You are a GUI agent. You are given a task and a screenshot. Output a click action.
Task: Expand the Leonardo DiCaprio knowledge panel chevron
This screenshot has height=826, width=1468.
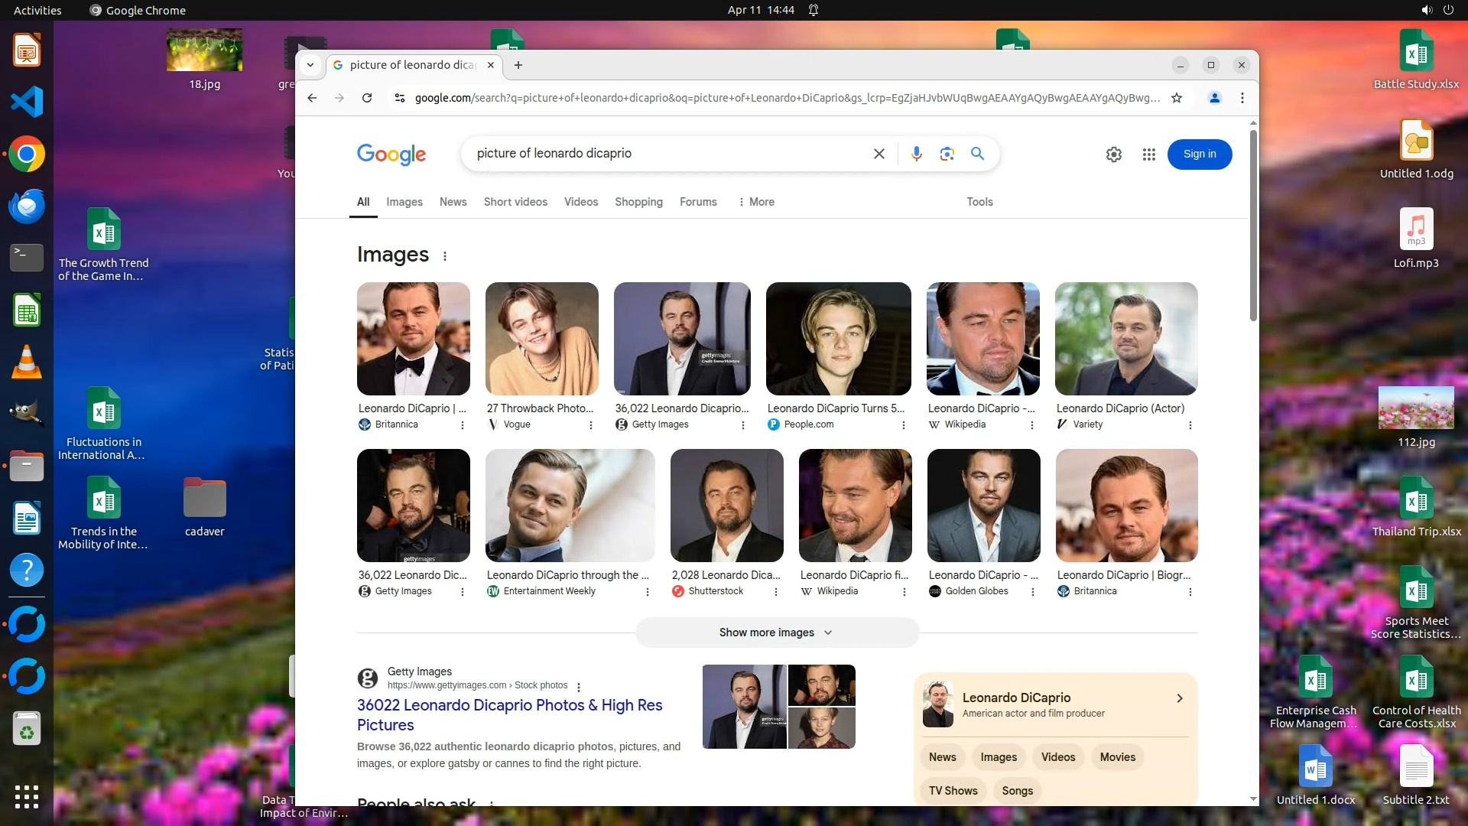point(1180,698)
